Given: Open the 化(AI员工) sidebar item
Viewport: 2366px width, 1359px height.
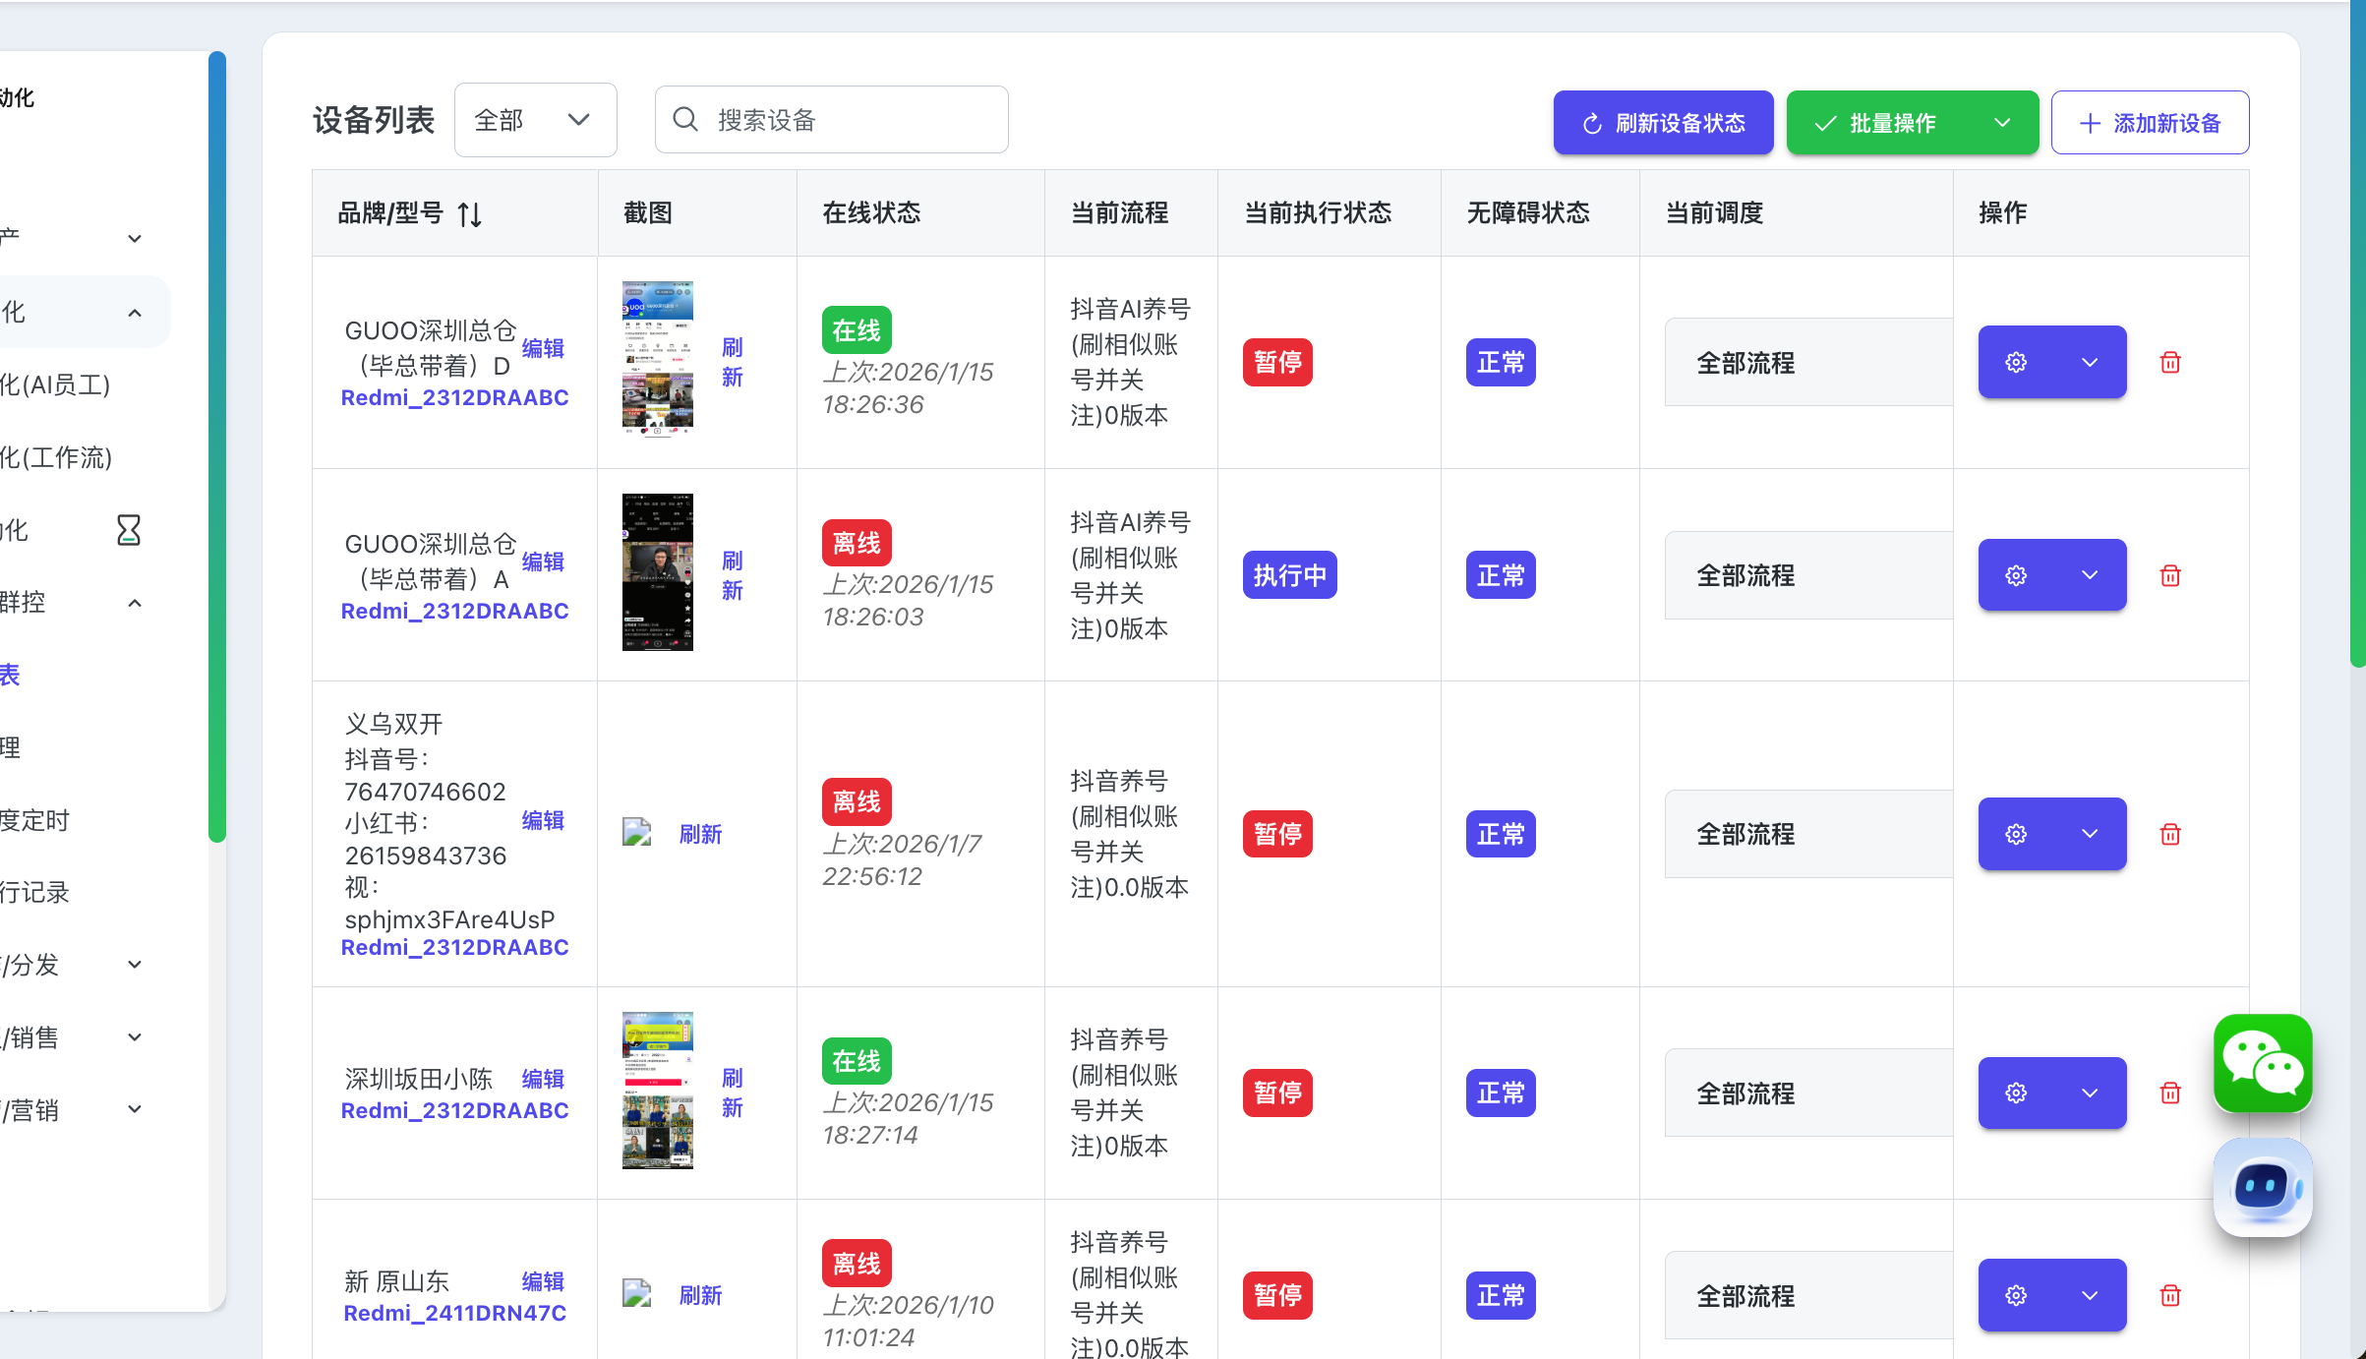Looking at the screenshot, I should coord(56,384).
